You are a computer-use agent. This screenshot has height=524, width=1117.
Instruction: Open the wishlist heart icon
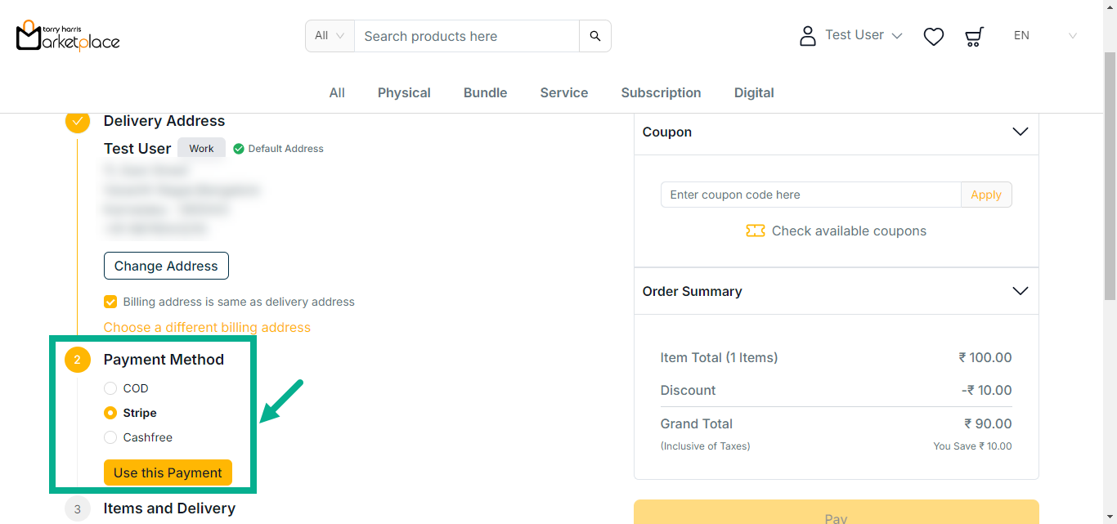click(933, 36)
